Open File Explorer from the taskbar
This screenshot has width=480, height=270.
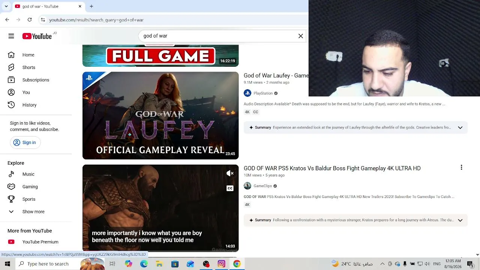coord(159,264)
